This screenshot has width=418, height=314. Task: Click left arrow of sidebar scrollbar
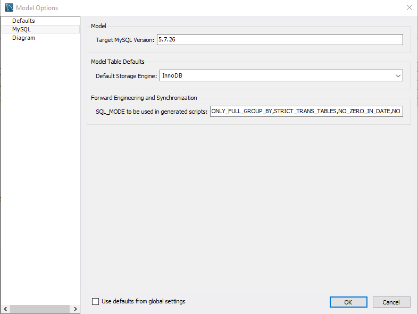click(x=5, y=309)
